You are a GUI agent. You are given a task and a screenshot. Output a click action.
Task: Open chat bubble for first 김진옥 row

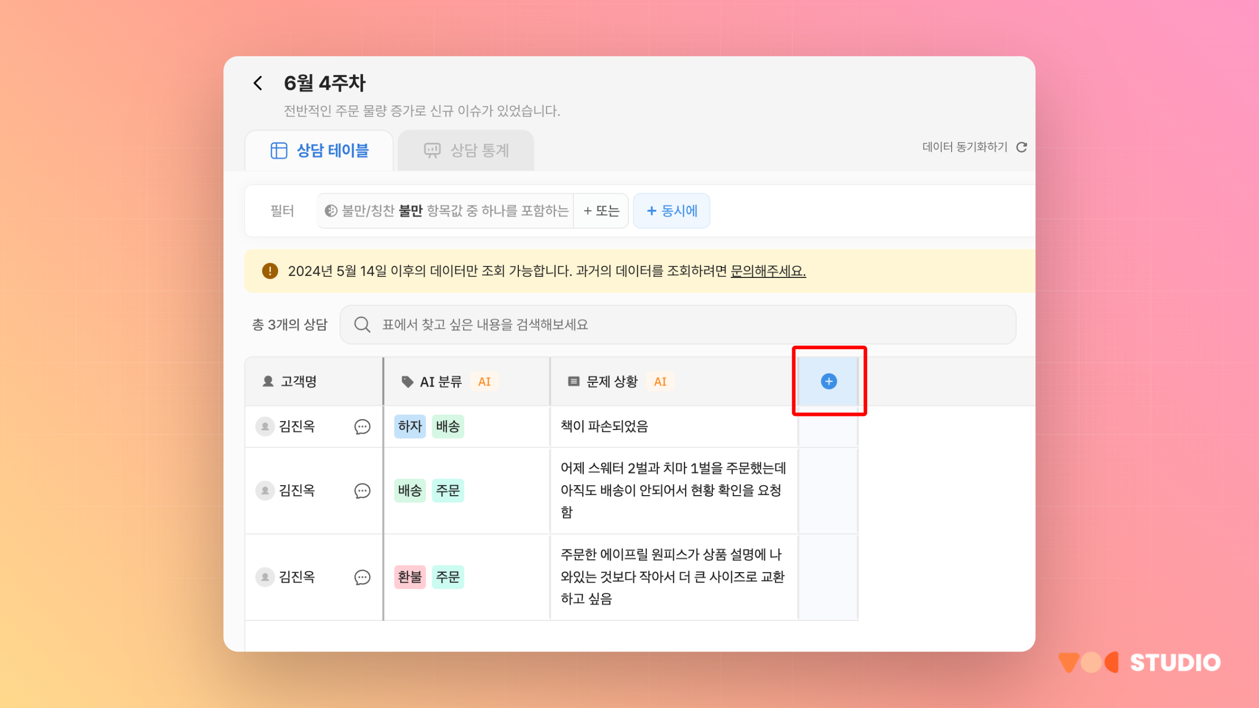(x=362, y=427)
